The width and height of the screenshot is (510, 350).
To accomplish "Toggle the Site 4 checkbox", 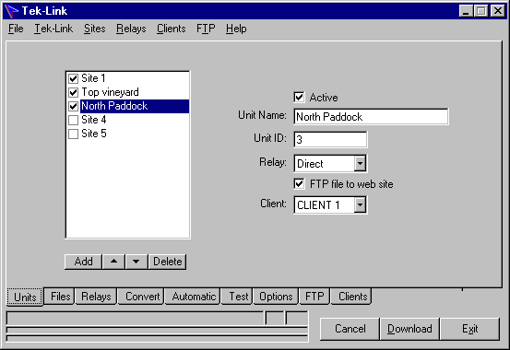I will click(74, 120).
